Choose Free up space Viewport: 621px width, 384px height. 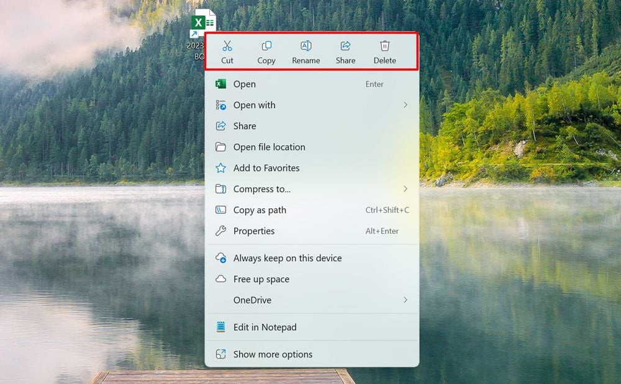click(261, 279)
